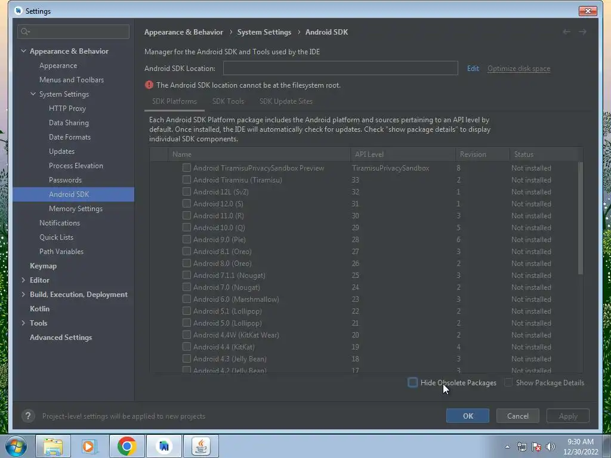The image size is (611, 458).
Task: Open File Explorer from the taskbar
Action: 53,446
